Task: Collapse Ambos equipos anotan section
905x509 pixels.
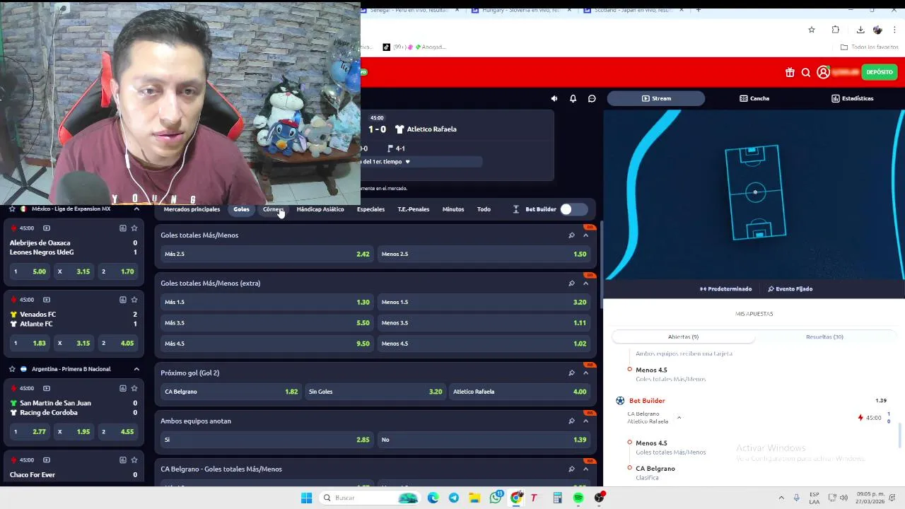Action: [585, 421]
